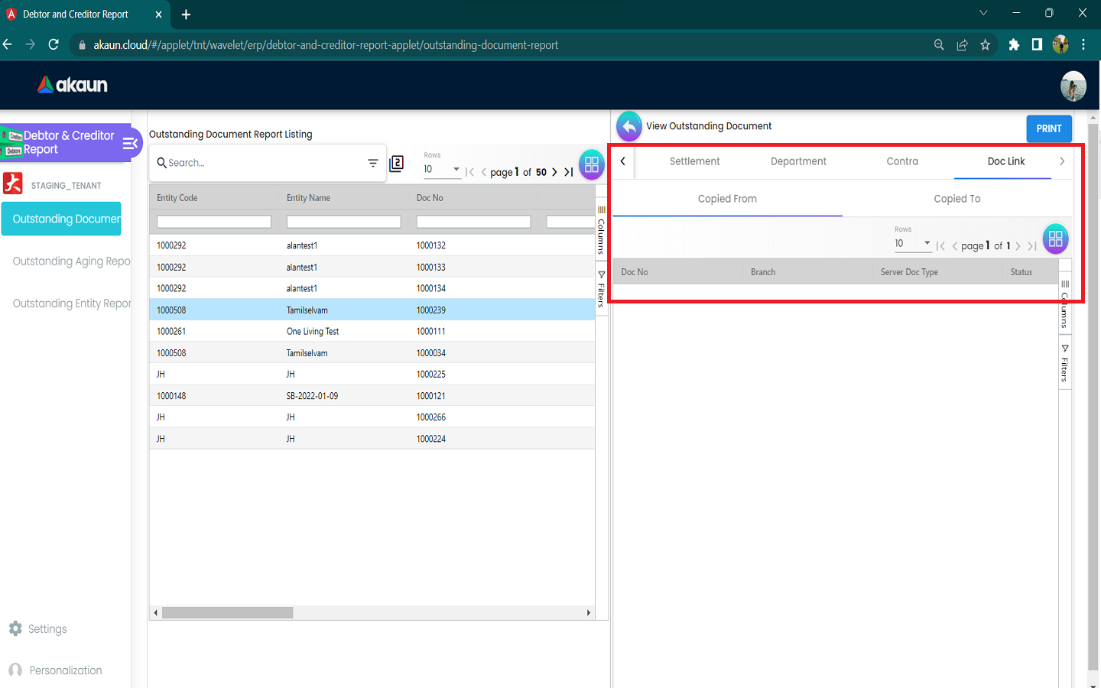
Task: Click the grid view button in Doc Link panel
Action: tap(1055, 239)
